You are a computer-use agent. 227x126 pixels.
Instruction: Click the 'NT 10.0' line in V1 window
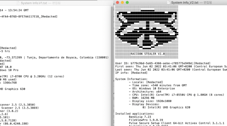coord(6,67)
